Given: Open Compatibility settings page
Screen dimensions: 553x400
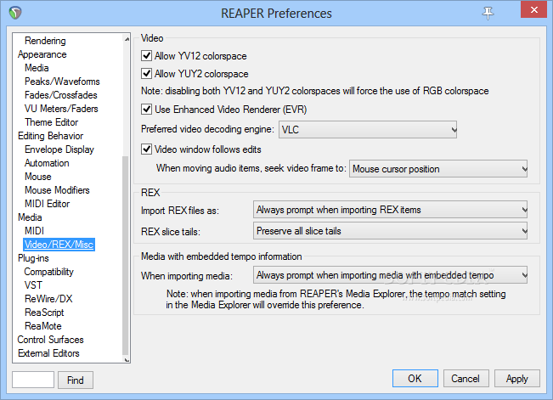Looking at the screenshot, I should 49,272.
